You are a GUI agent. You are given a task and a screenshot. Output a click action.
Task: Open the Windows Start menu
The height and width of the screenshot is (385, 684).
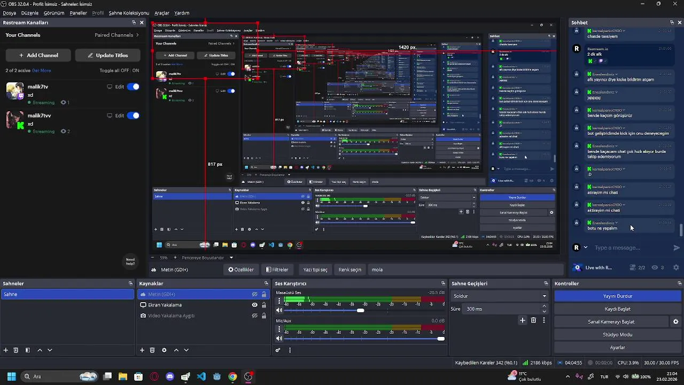click(11, 376)
